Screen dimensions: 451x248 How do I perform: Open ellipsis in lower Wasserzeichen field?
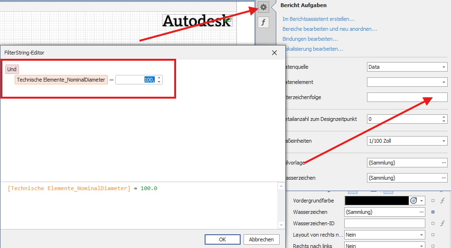click(x=422, y=212)
